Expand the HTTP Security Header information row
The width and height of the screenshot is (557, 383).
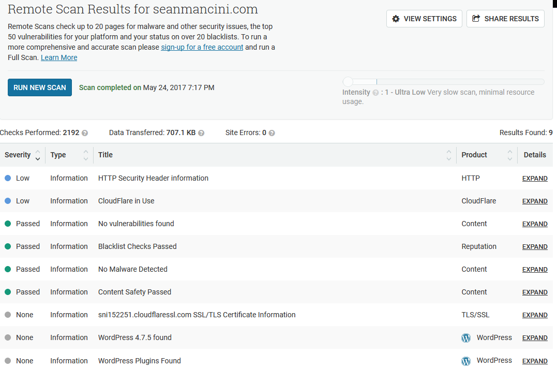(x=535, y=178)
